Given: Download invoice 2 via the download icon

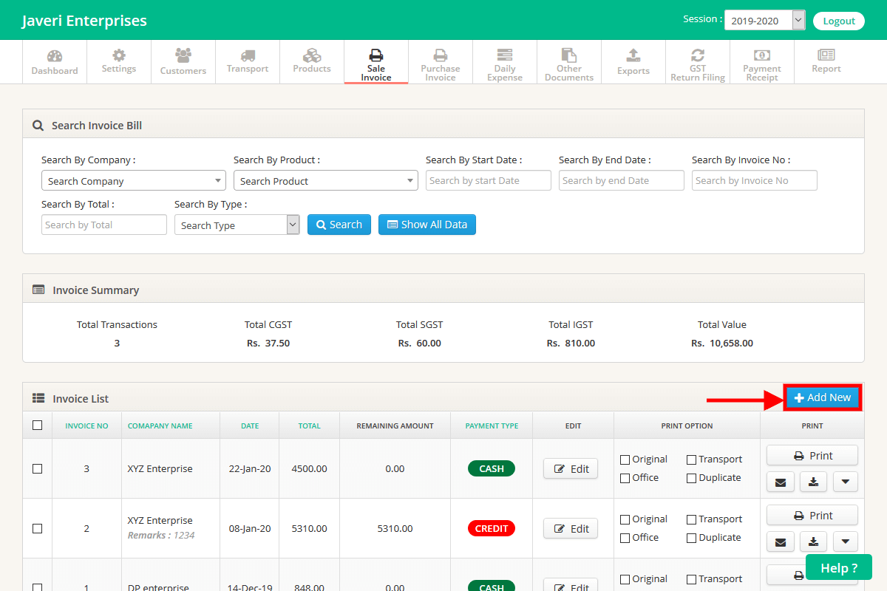Looking at the screenshot, I should [813, 542].
